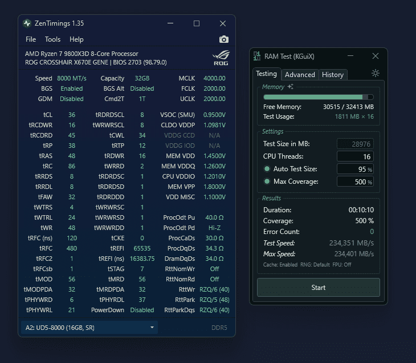
Task: Minimize the RAM Test window
Action: (x=350, y=56)
